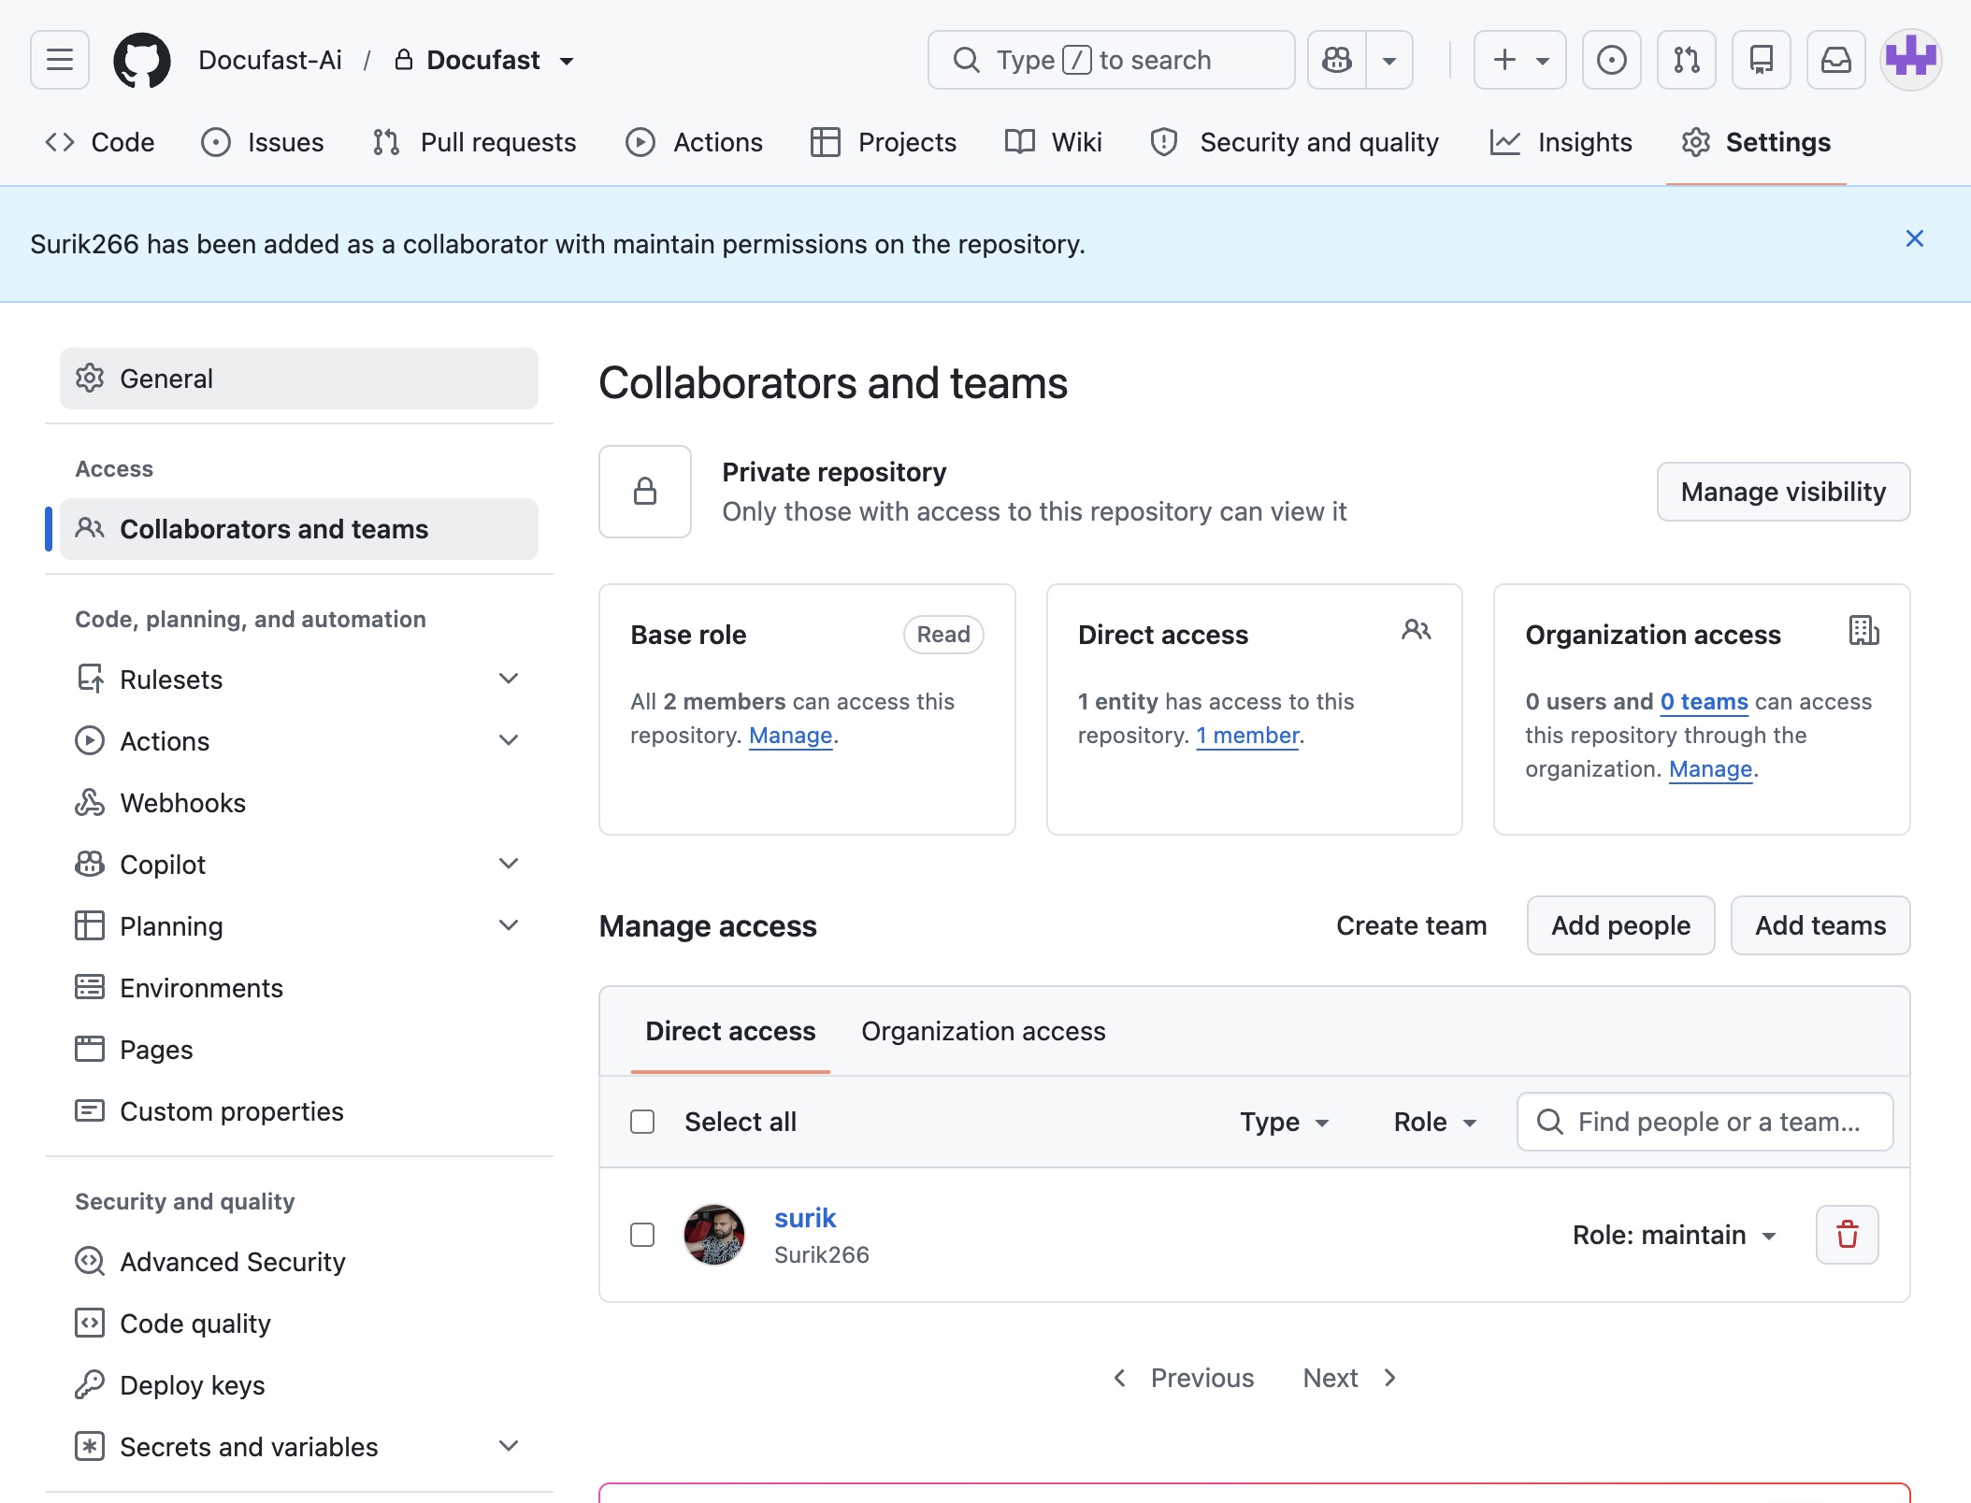Click the Custom properties sidebar icon
Screen dimensions: 1971x1503
[90, 1110]
